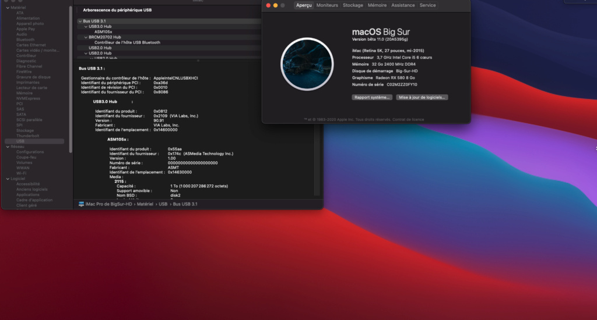This screenshot has height=320, width=597.
Task: Collapse the Matériel section in the sidebar
Action: pyautogui.click(x=8, y=8)
